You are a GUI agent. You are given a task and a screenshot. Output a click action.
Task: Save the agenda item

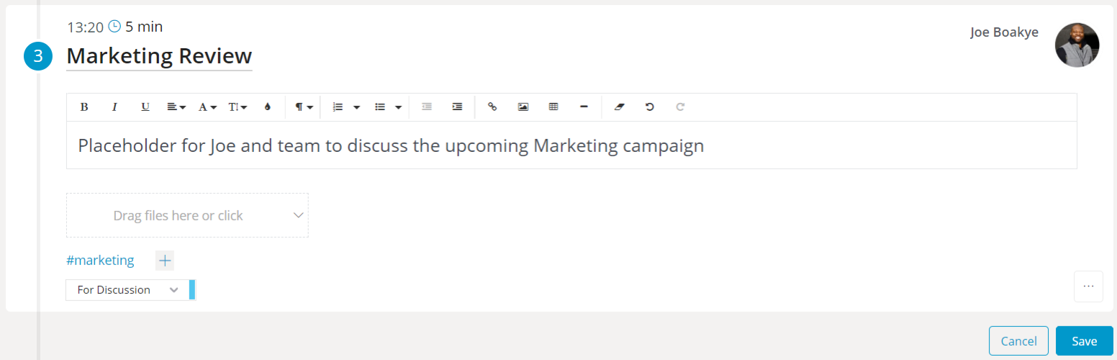pos(1085,341)
